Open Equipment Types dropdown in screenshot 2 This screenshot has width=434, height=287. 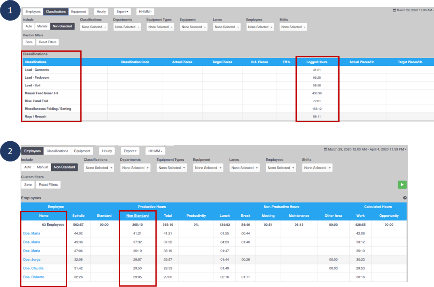tap(172, 168)
